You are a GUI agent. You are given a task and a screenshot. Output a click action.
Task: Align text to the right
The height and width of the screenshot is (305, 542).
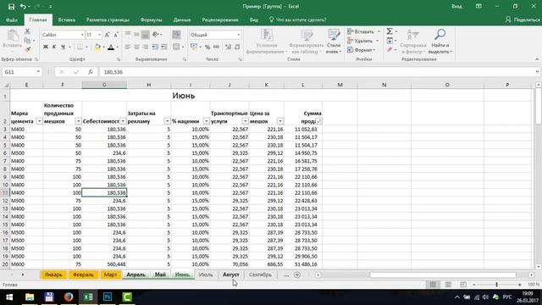145,47
